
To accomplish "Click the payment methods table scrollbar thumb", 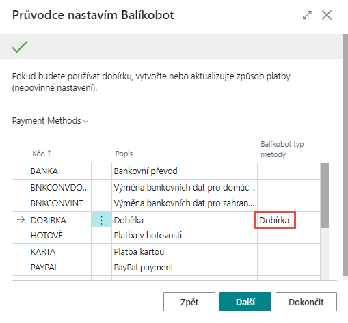I will pyautogui.click(x=325, y=195).
